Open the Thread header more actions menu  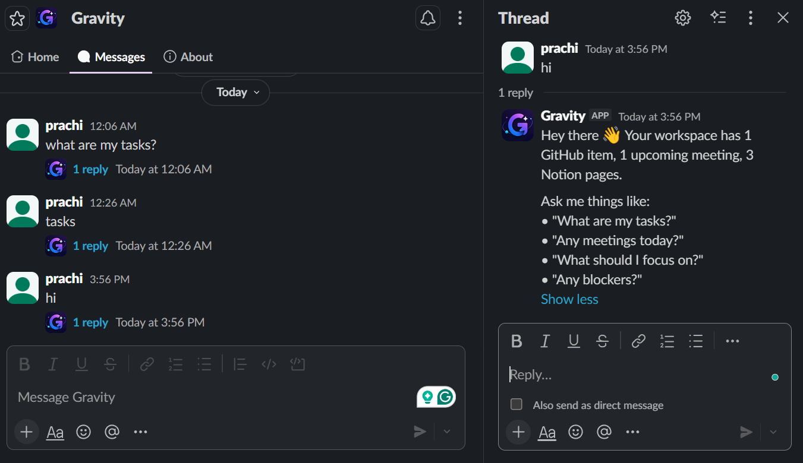point(751,18)
